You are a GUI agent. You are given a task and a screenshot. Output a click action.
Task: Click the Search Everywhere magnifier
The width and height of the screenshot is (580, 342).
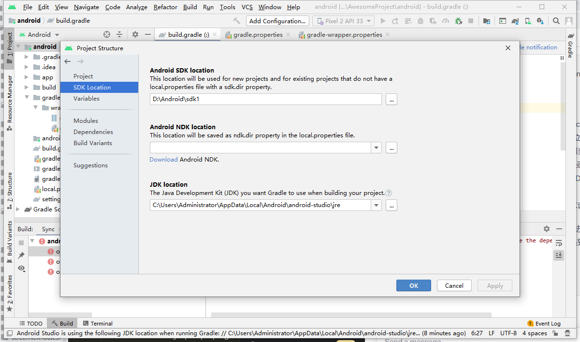556,20
